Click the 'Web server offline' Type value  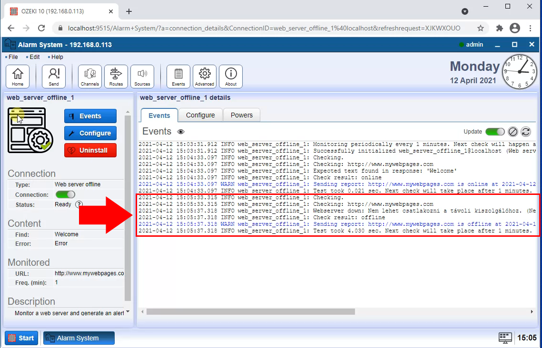pos(78,184)
